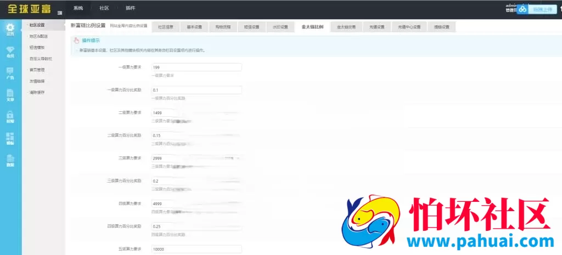Click the 全球亚富 logo
The height and width of the screenshot is (255, 562).
(30, 9)
